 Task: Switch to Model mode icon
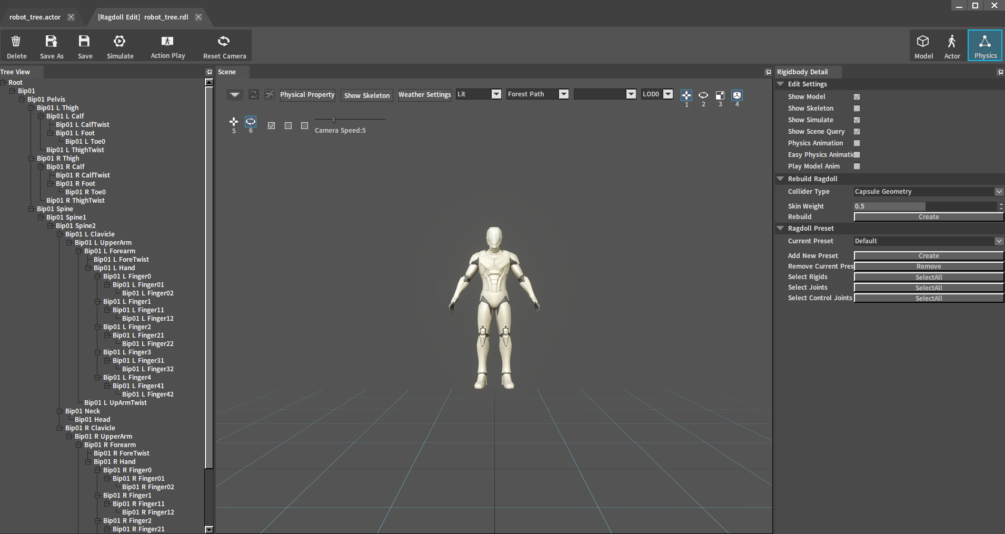923,42
